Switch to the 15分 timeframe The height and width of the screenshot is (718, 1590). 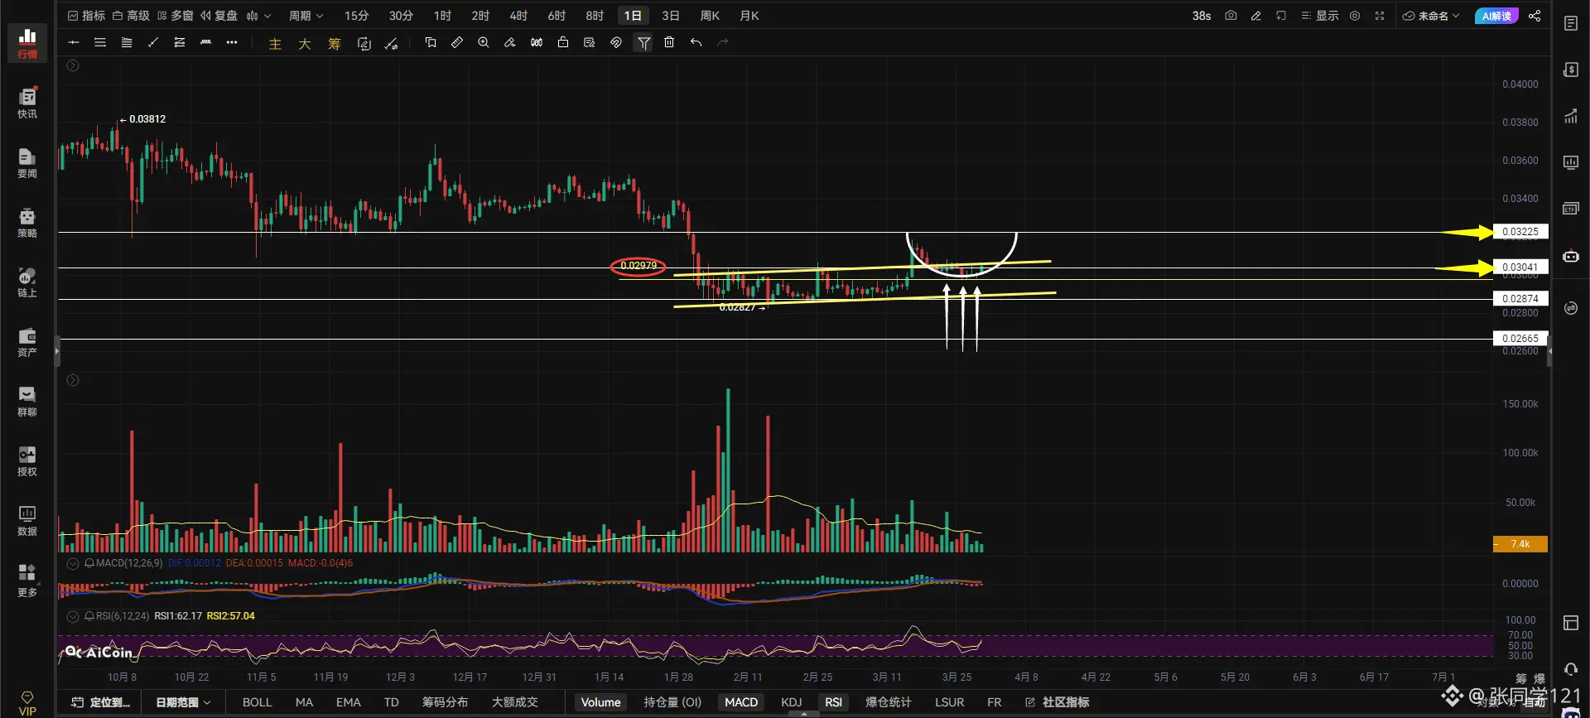pos(356,16)
